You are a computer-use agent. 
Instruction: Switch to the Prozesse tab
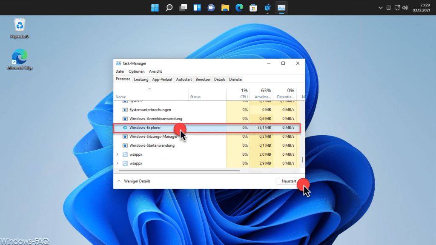pos(123,79)
